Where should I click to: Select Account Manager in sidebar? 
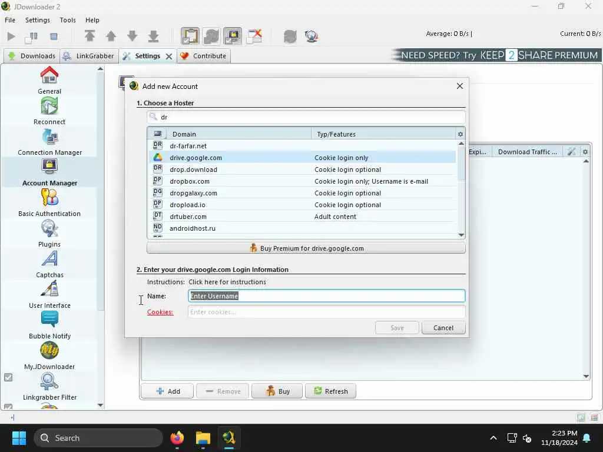pyautogui.click(x=49, y=172)
